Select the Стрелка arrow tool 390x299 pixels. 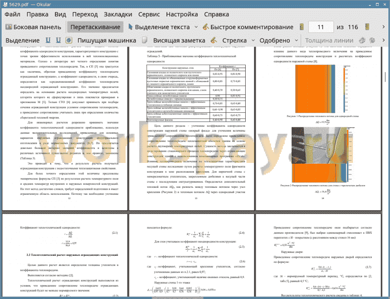(x=234, y=40)
